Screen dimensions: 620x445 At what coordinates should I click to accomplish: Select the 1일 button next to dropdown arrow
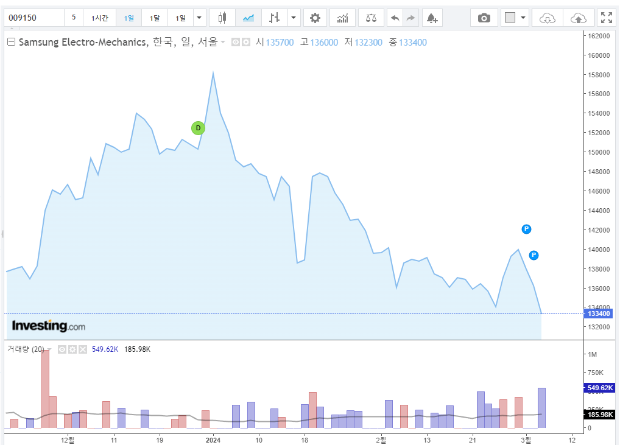click(181, 18)
